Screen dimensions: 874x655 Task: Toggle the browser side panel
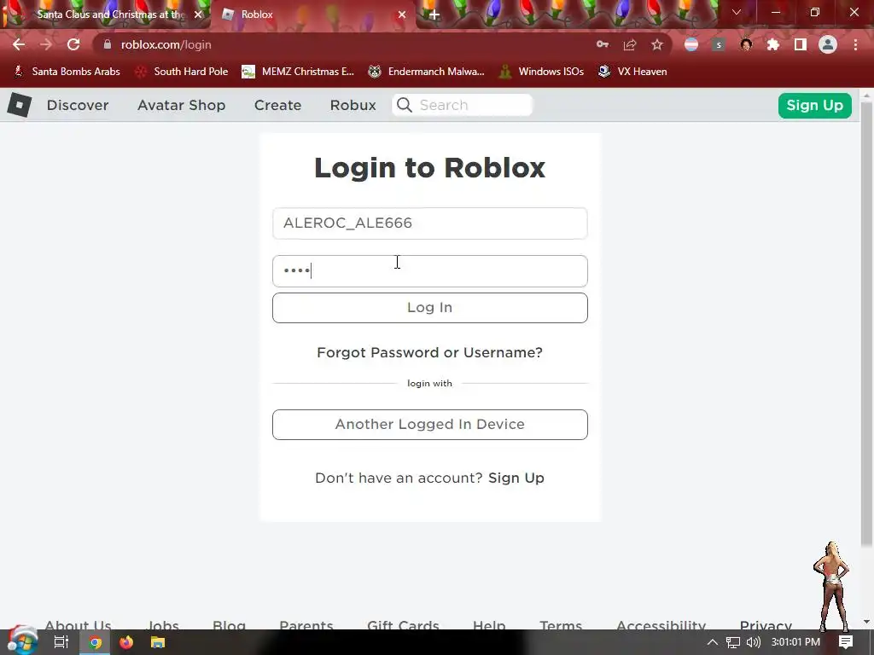coord(801,44)
